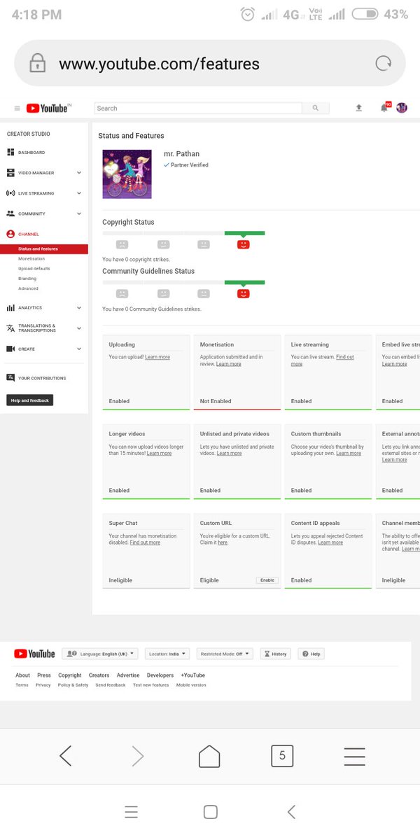420x840 pixels.
Task: Expand the Create section chevron
Action: tap(79, 349)
